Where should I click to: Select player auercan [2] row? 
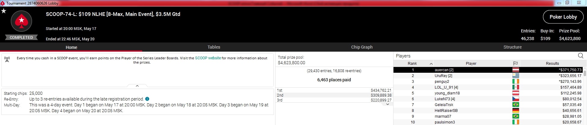(x=488, y=70)
